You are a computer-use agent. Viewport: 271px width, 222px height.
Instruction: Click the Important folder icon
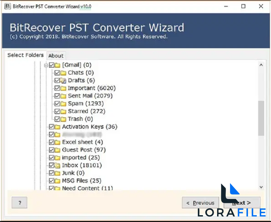(63, 88)
